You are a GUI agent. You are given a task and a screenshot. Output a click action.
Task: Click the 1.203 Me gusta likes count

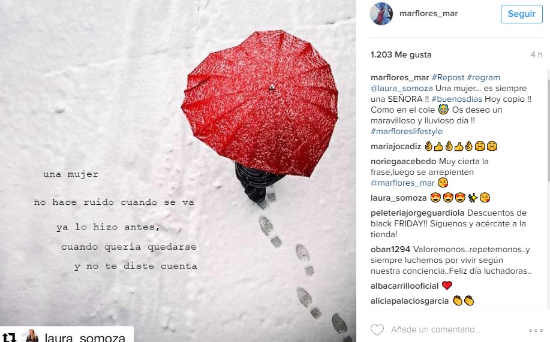click(401, 55)
